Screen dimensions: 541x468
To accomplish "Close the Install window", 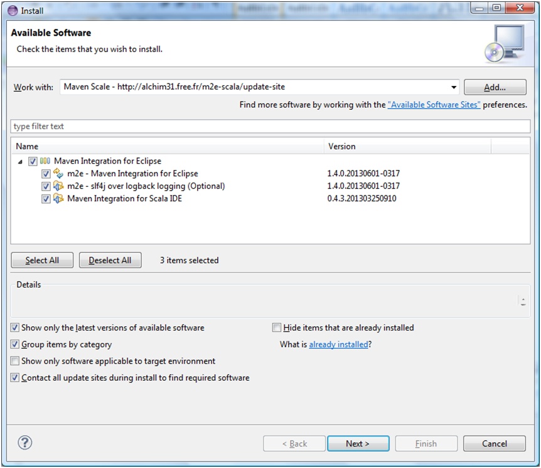I will [x=520, y=8].
